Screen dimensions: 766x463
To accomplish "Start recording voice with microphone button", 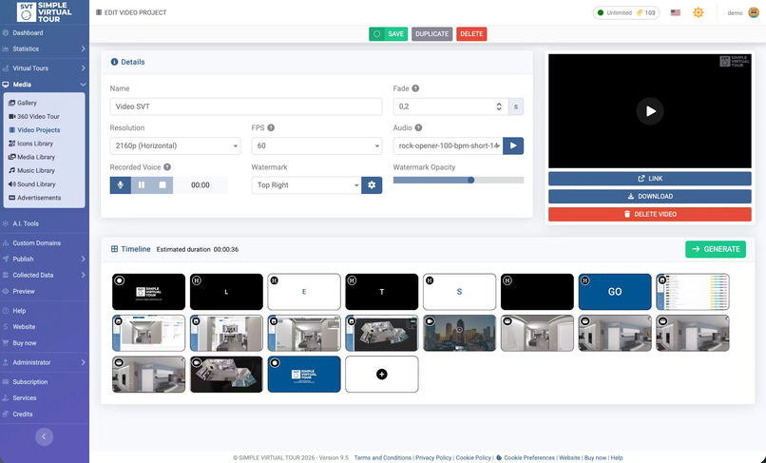I will [x=120, y=185].
